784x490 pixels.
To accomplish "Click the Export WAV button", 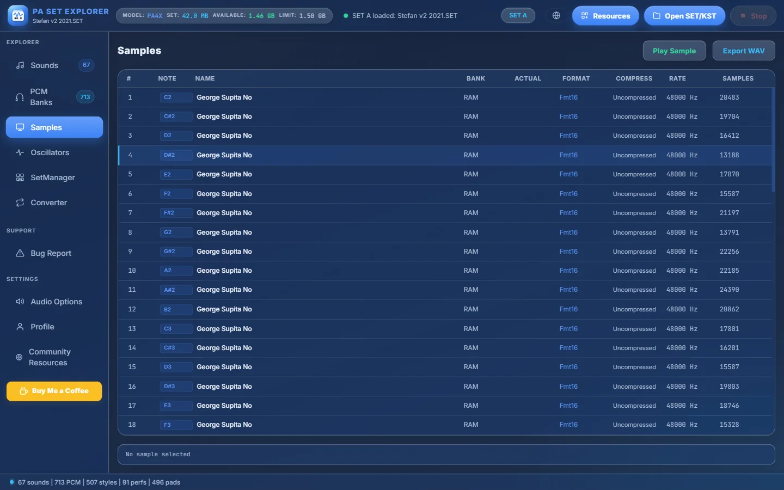I will pos(744,51).
